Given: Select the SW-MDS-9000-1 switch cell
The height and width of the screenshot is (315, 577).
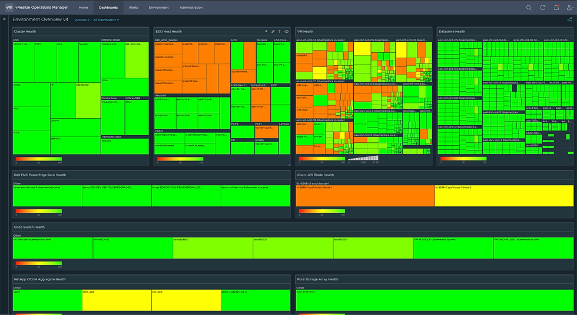Looking at the screenshot, I should click(x=453, y=248).
